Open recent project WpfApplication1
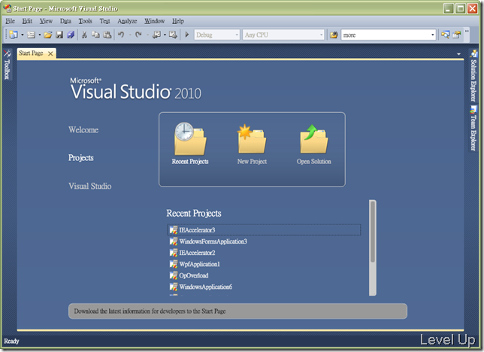 (199, 264)
